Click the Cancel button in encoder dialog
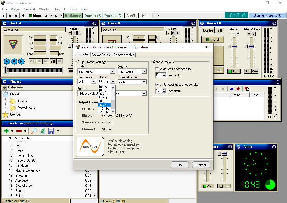 point(201,165)
